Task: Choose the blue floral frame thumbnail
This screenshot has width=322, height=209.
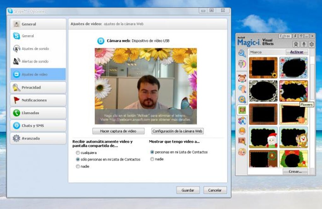Action: [294, 68]
